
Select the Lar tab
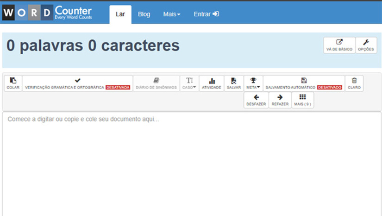(120, 14)
